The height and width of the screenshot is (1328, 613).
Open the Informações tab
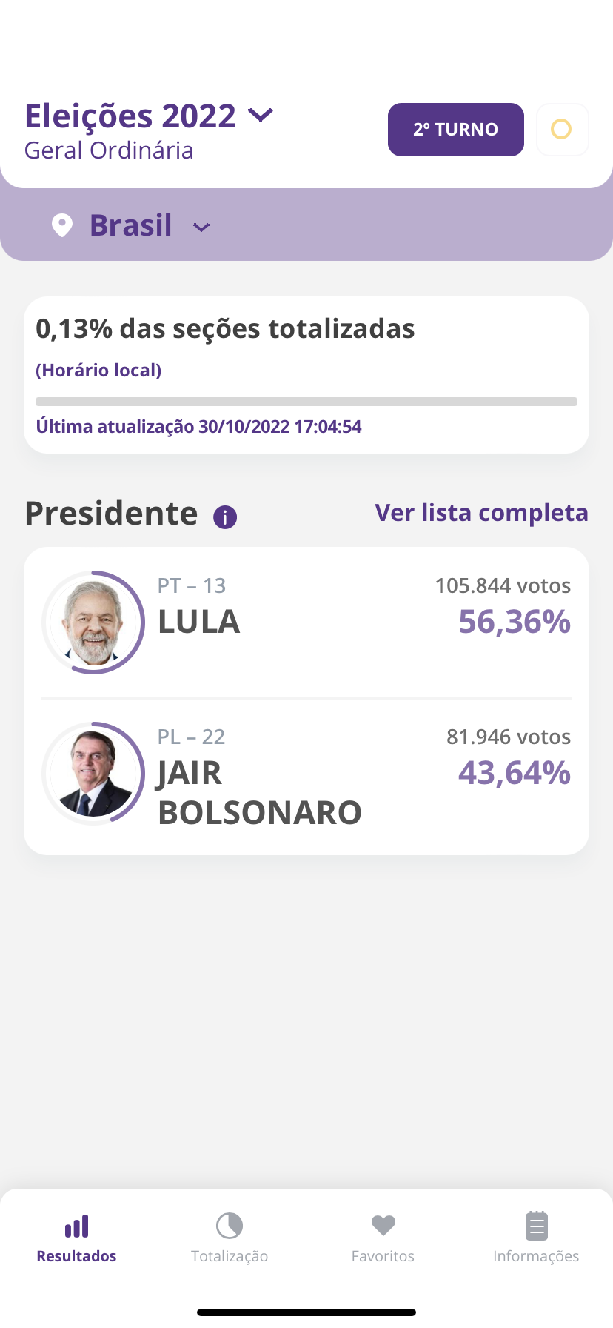pos(536,1255)
